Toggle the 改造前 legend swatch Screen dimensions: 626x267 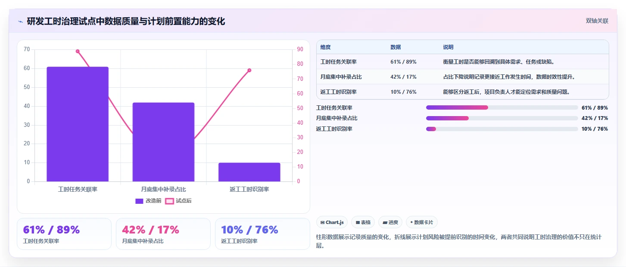(x=139, y=201)
